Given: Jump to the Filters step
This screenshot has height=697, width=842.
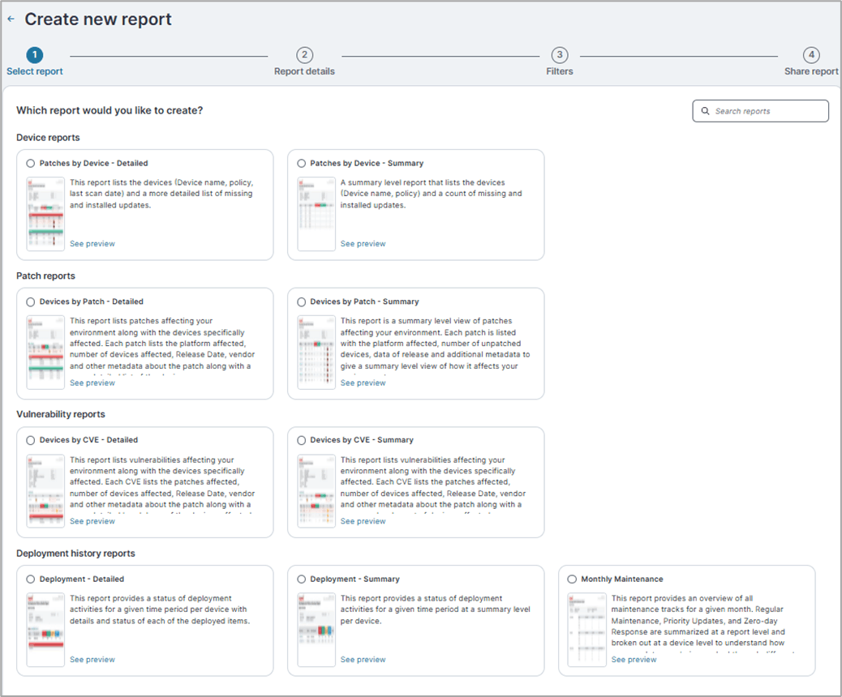Looking at the screenshot, I should coord(559,55).
